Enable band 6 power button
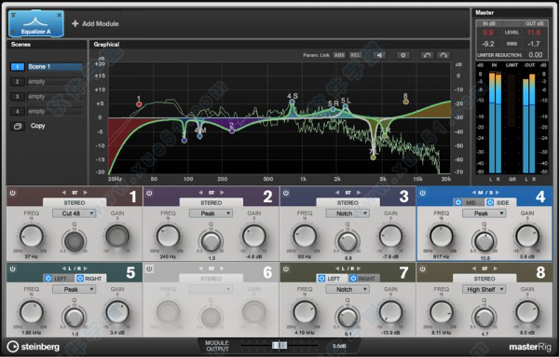559x357 pixels. coord(149,268)
